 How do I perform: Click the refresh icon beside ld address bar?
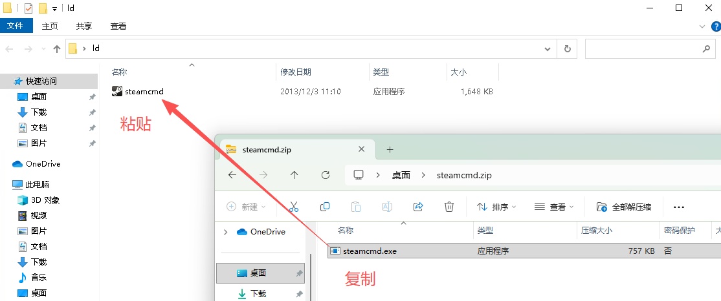click(x=567, y=48)
